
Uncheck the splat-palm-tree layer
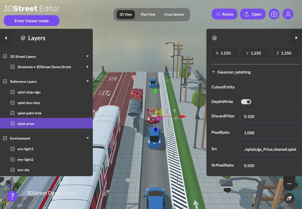[12, 113]
